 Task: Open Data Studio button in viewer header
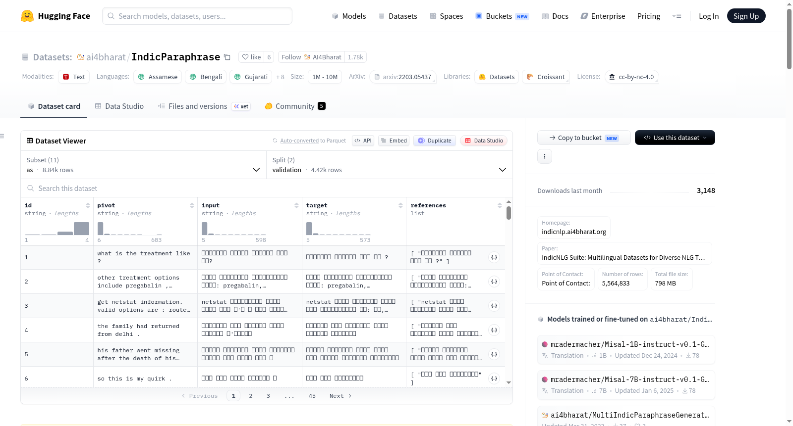[484, 141]
